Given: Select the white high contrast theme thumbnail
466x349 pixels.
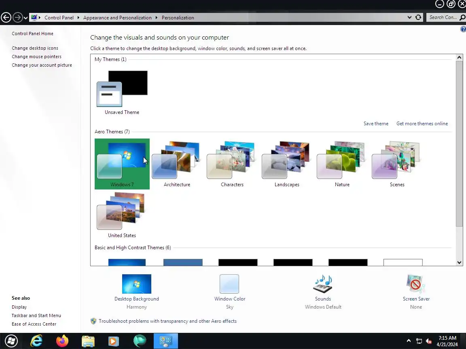Looking at the screenshot, I should click(x=403, y=262).
